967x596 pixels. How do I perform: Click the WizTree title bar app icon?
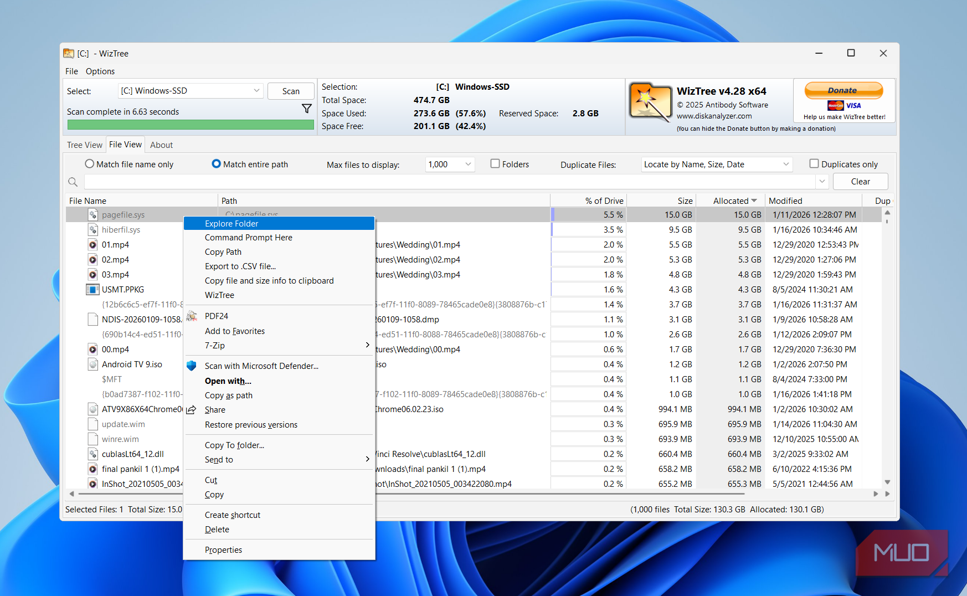pos(69,53)
